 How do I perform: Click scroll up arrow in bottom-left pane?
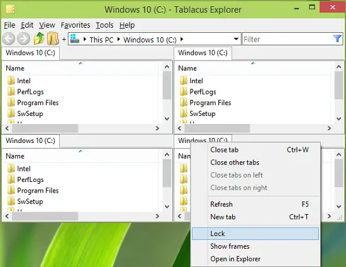[167, 154]
